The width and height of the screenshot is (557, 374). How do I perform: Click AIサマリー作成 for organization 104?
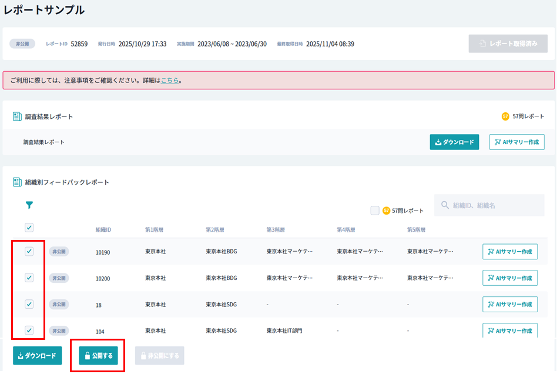point(510,330)
